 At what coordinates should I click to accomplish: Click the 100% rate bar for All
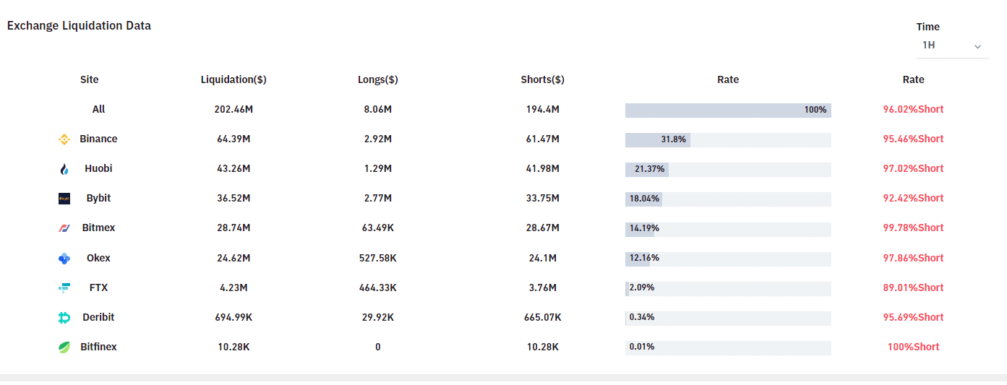click(728, 110)
